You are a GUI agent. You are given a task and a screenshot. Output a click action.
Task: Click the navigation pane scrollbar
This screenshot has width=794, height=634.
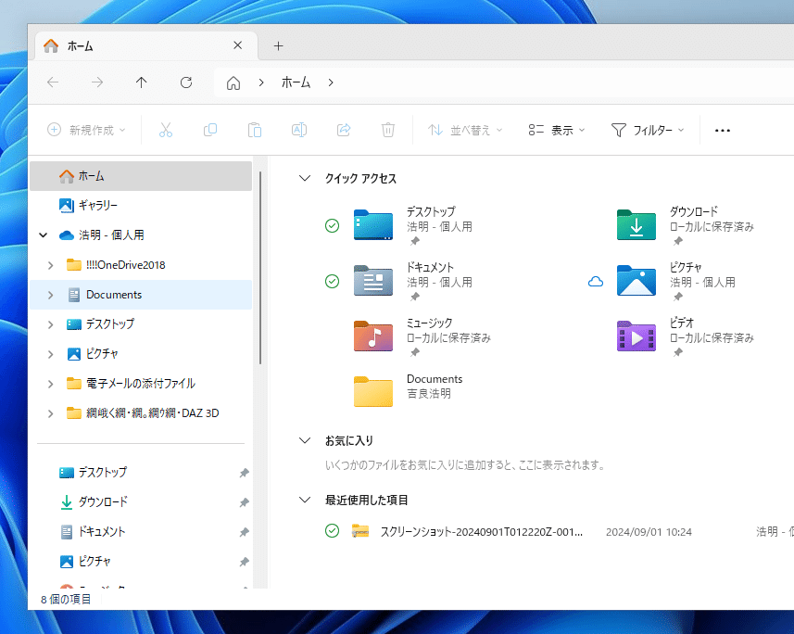260,268
